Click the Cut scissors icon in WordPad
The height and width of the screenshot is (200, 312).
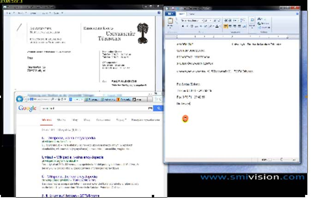click(176, 20)
